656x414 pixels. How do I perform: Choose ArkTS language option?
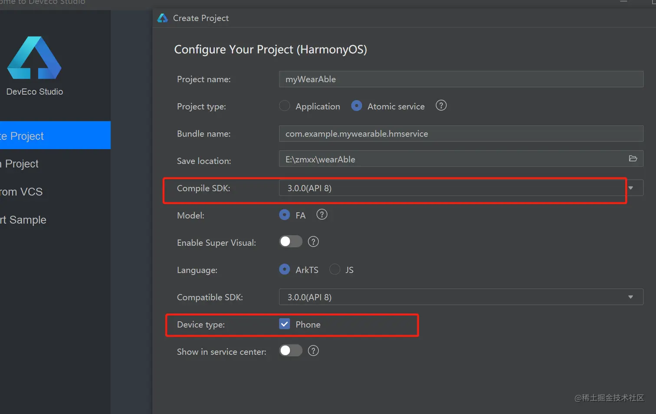(x=285, y=270)
